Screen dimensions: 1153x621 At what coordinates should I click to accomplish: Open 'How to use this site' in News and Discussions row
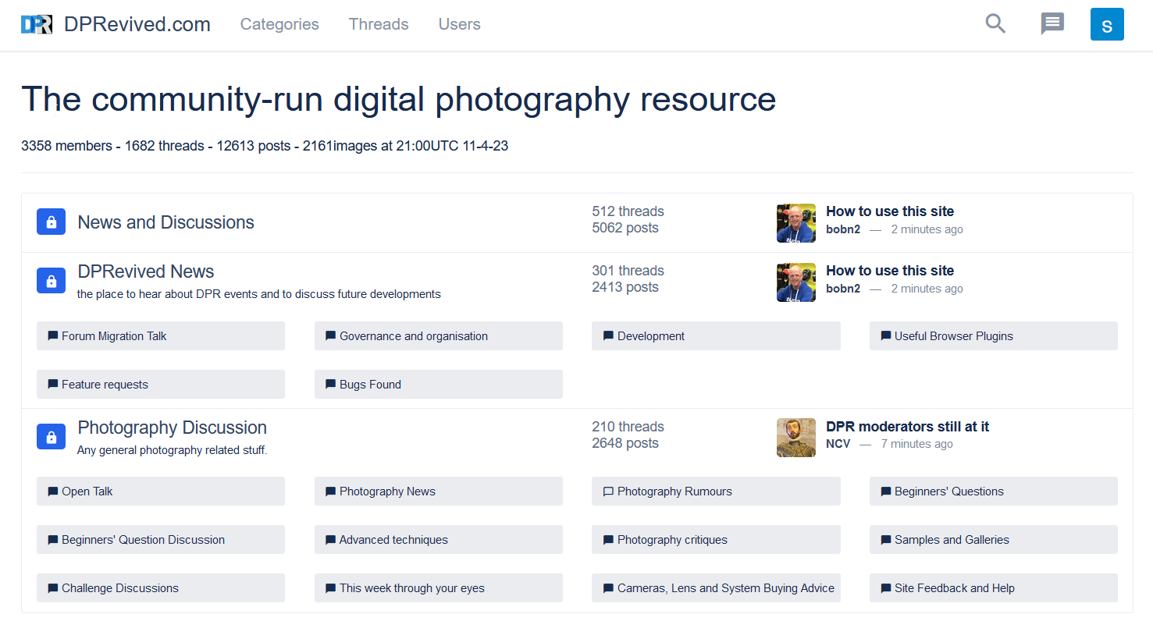click(x=890, y=211)
